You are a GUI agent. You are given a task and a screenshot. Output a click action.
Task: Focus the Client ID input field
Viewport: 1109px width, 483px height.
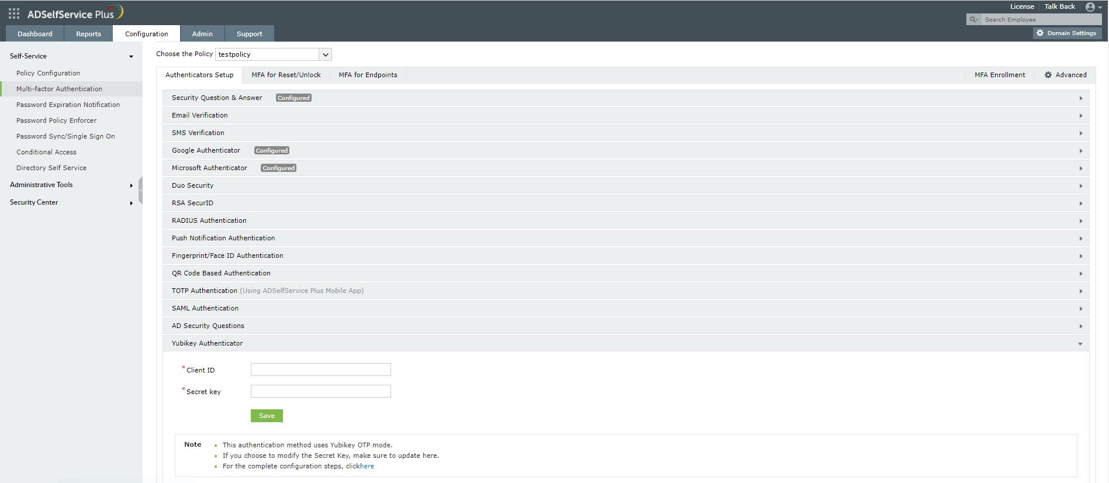pyautogui.click(x=321, y=370)
